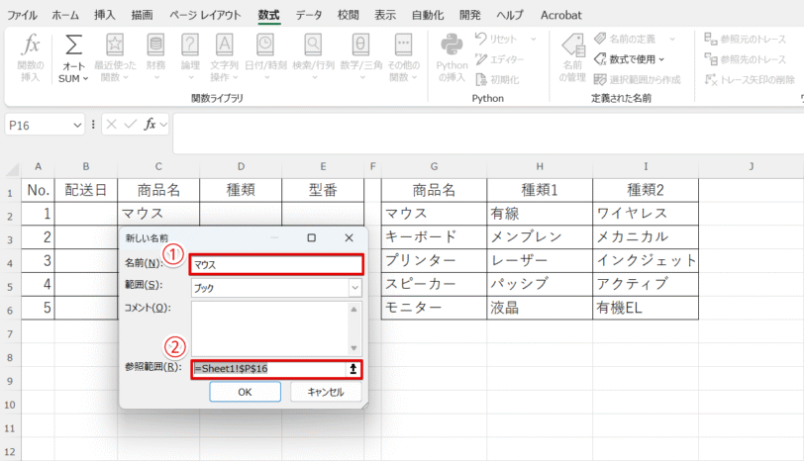Click comment box scroll down arrow
The image size is (804, 461).
coord(353,348)
